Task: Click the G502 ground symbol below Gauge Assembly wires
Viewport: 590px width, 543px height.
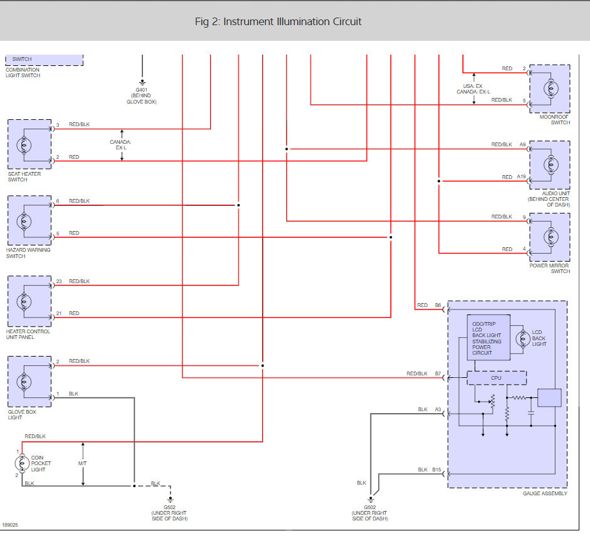Action: (x=371, y=500)
